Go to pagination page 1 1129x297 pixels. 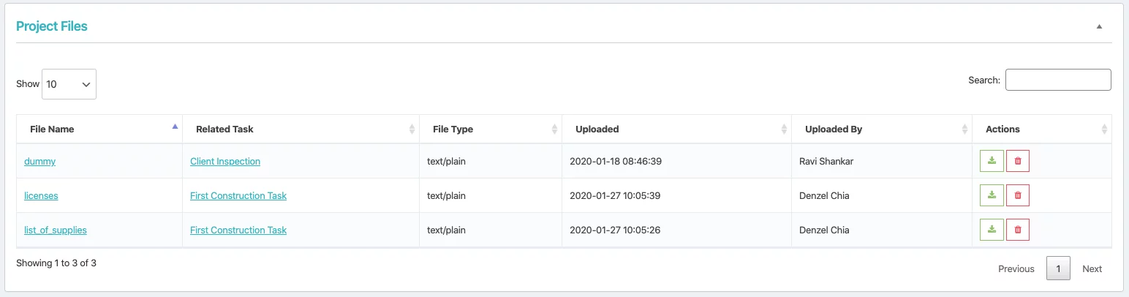tap(1058, 268)
